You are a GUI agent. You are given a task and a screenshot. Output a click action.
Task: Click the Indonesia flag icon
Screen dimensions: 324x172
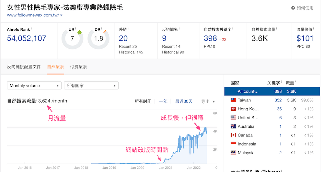tap(233, 144)
